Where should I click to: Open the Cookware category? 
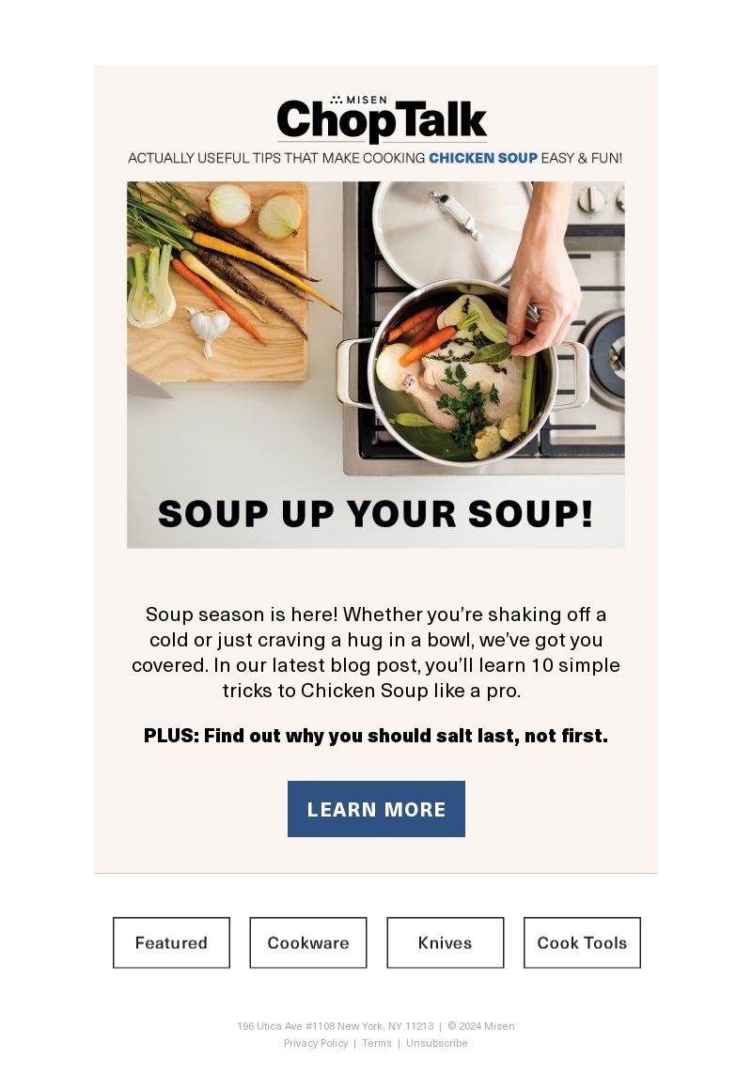[x=308, y=942]
